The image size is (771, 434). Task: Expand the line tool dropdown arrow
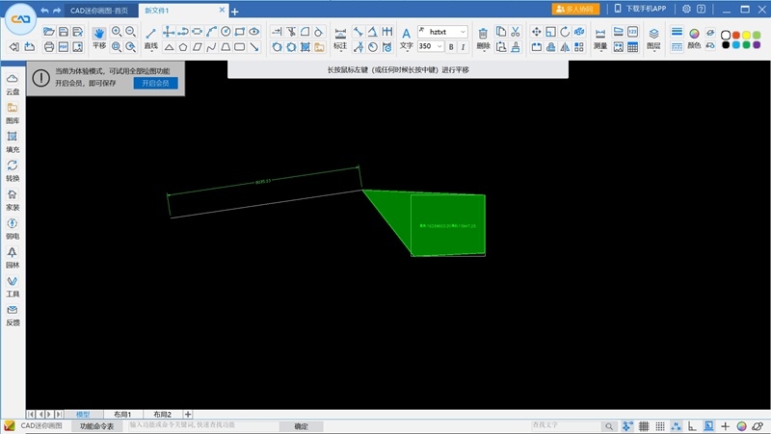point(151,51)
